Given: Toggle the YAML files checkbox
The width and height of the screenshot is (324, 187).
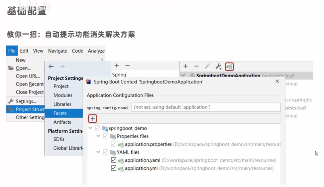Looking at the screenshot, I should tap(106, 152).
